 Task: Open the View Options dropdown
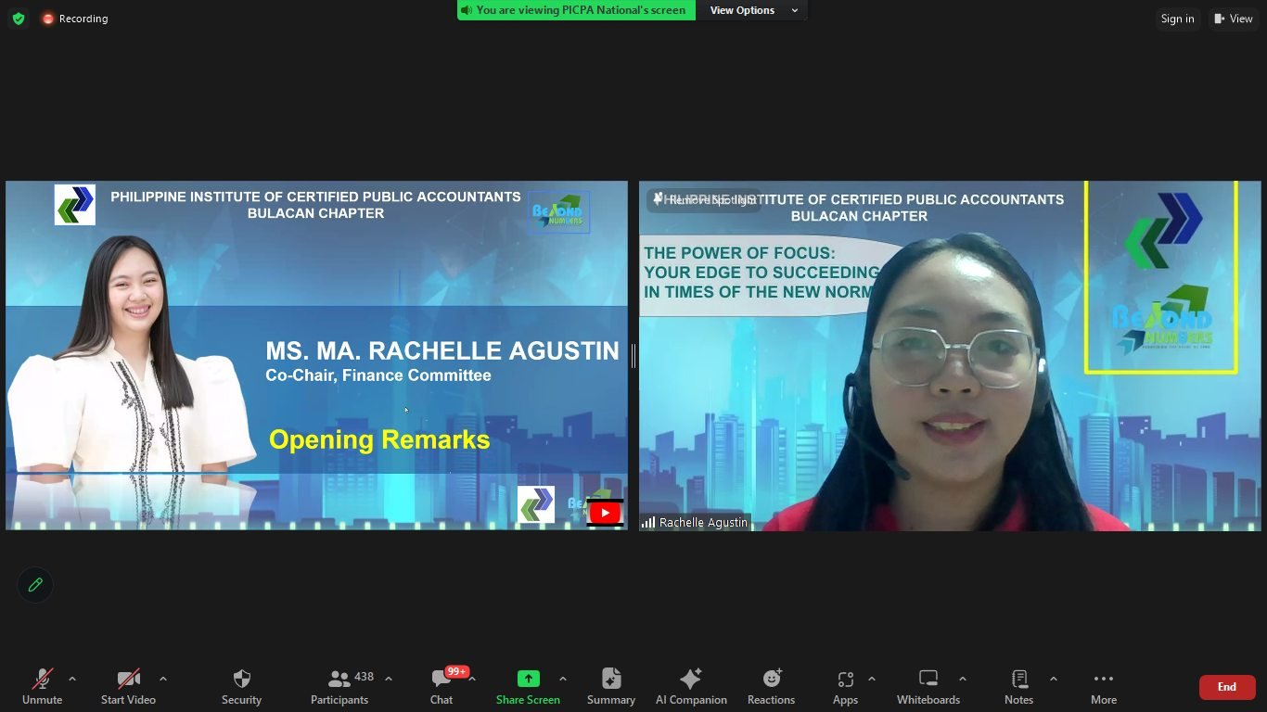(753, 10)
